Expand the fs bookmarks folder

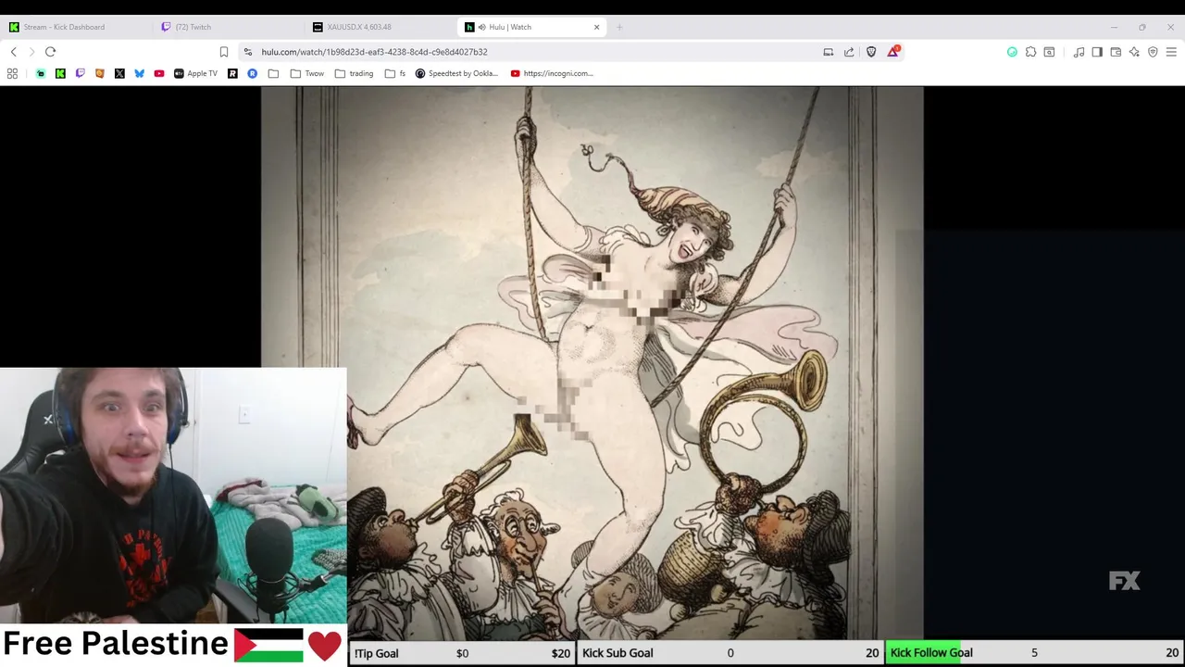click(x=395, y=73)
